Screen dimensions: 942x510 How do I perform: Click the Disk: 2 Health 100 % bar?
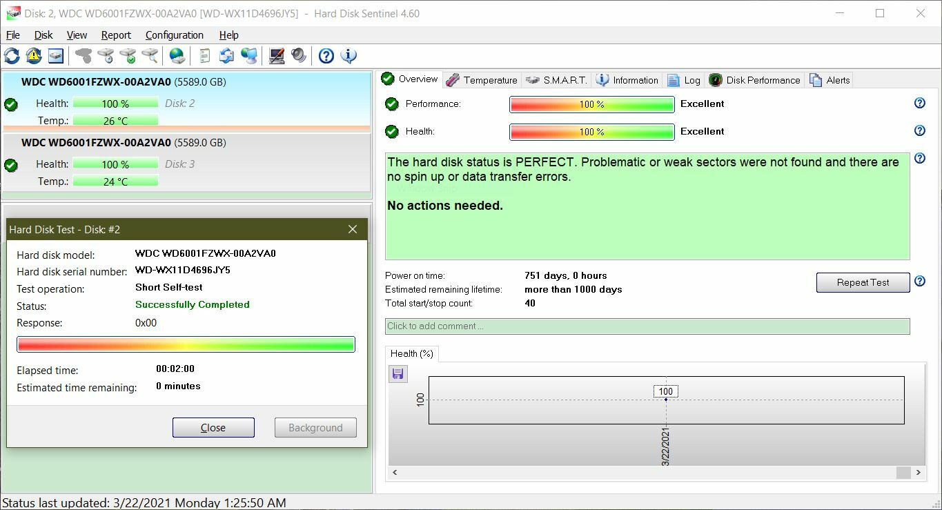tap(115, 104)
